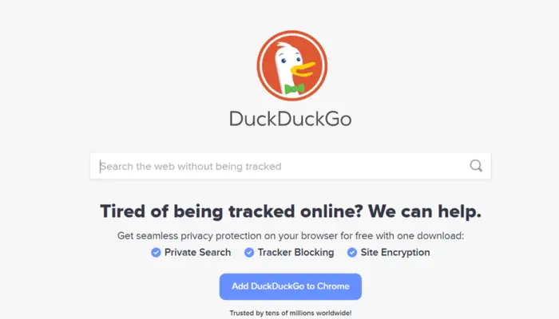Screen dimensions: 559x319
Task: Add DuckDuckGo to Chrome
Action: [x=291, y=286]
